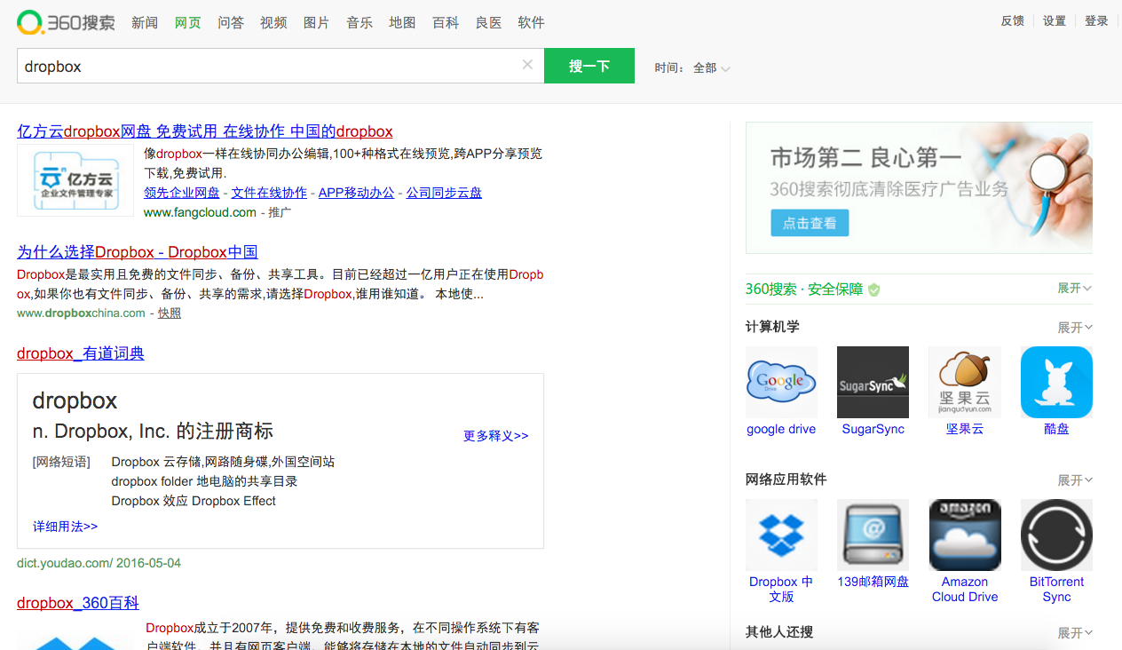Open the 酷盘 rabbit icon
The width and height of the screenshot is (1122, 650).
[x=1056, y=382]
